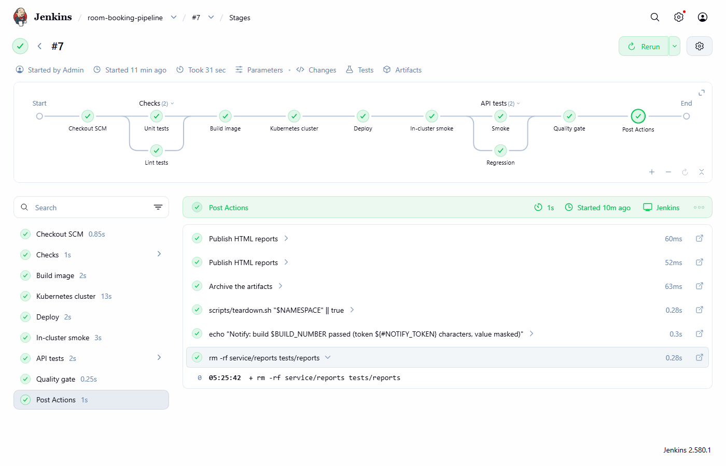Zoom in on pipeline graph
The height and width of the screenshot is (466, 726).
[652, 172]
